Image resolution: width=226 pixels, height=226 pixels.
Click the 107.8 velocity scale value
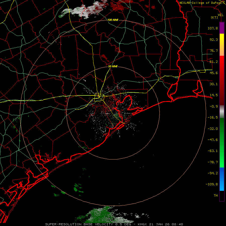pos(213,28)
